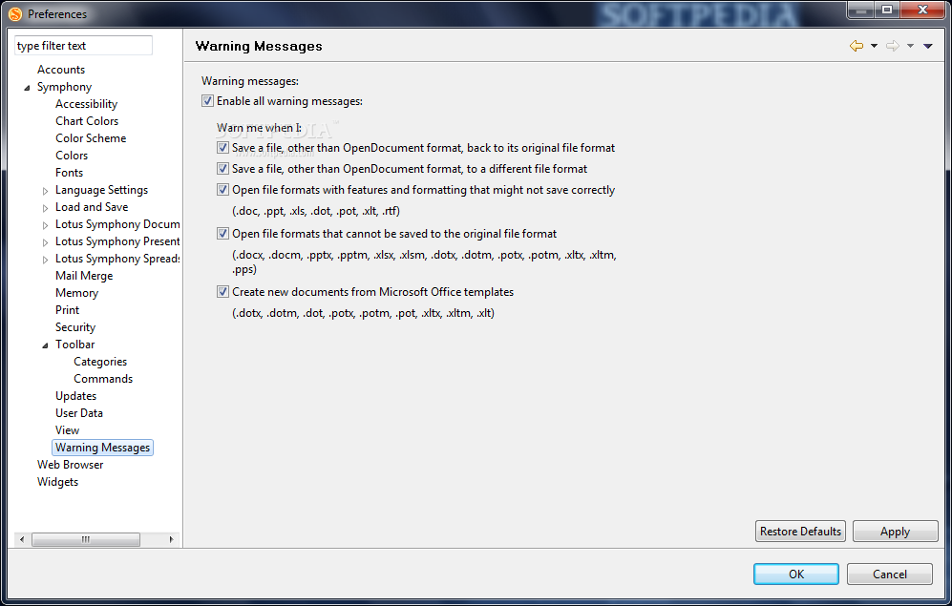
Task: Click the Cancel button
Action: (x=890, y=574)
